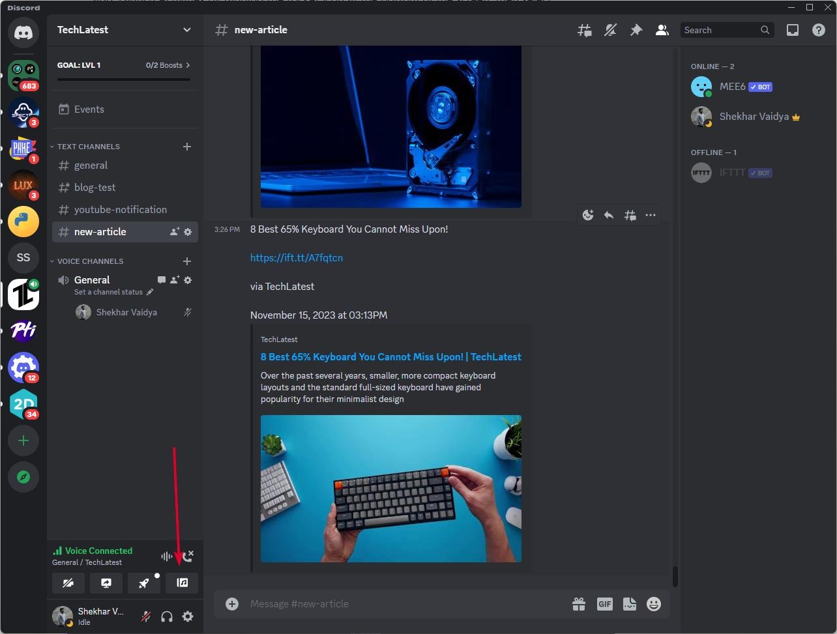Edit General voice channel settings
This screenshot has width=837, height=634.
pos(188,280)
